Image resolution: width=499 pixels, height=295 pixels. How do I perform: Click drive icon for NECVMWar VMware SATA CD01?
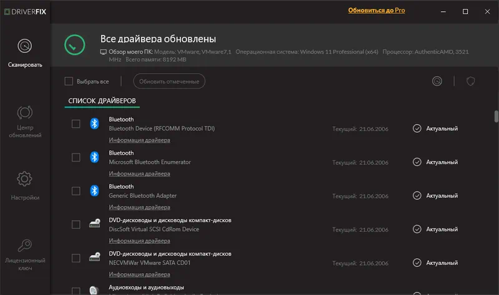[95, 257]
